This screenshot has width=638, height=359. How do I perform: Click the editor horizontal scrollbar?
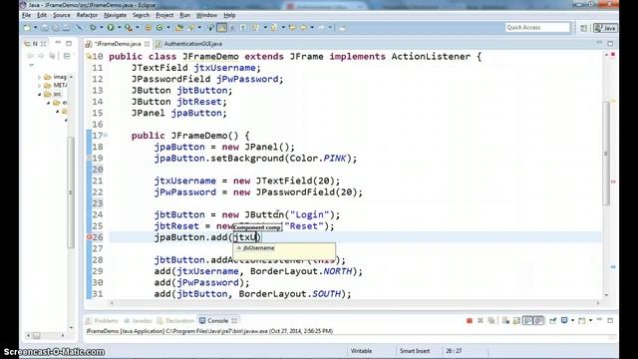(354, 303)
